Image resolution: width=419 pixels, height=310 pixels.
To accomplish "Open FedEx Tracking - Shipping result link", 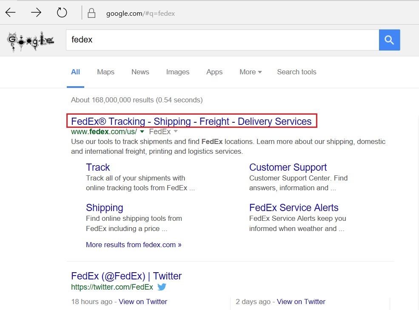I will 191,121.
